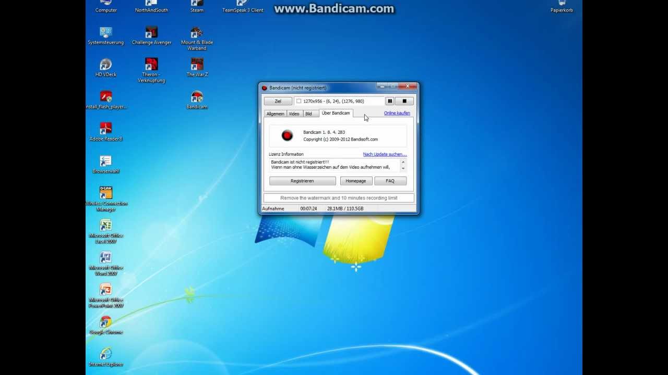Click the 00:07:24 recording time
The image size is (668, 375).
point(309,209)
